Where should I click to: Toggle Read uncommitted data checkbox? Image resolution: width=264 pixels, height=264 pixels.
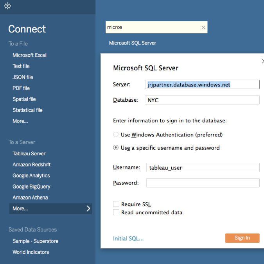coord(116,212)
